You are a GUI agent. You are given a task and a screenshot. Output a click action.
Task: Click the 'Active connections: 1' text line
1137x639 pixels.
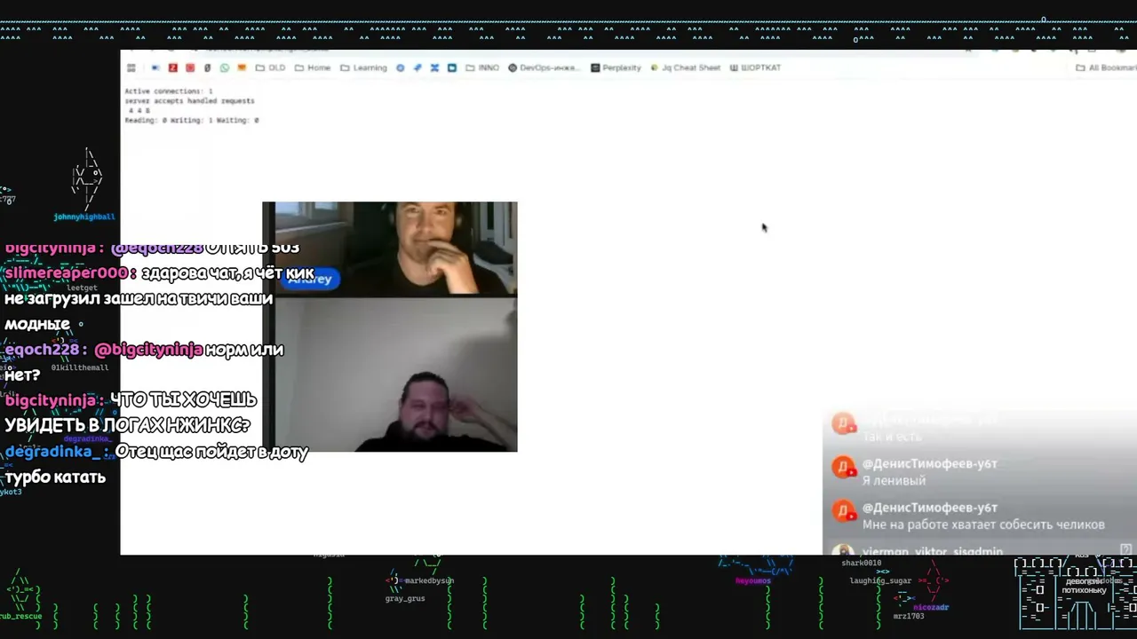pos(169,91)
